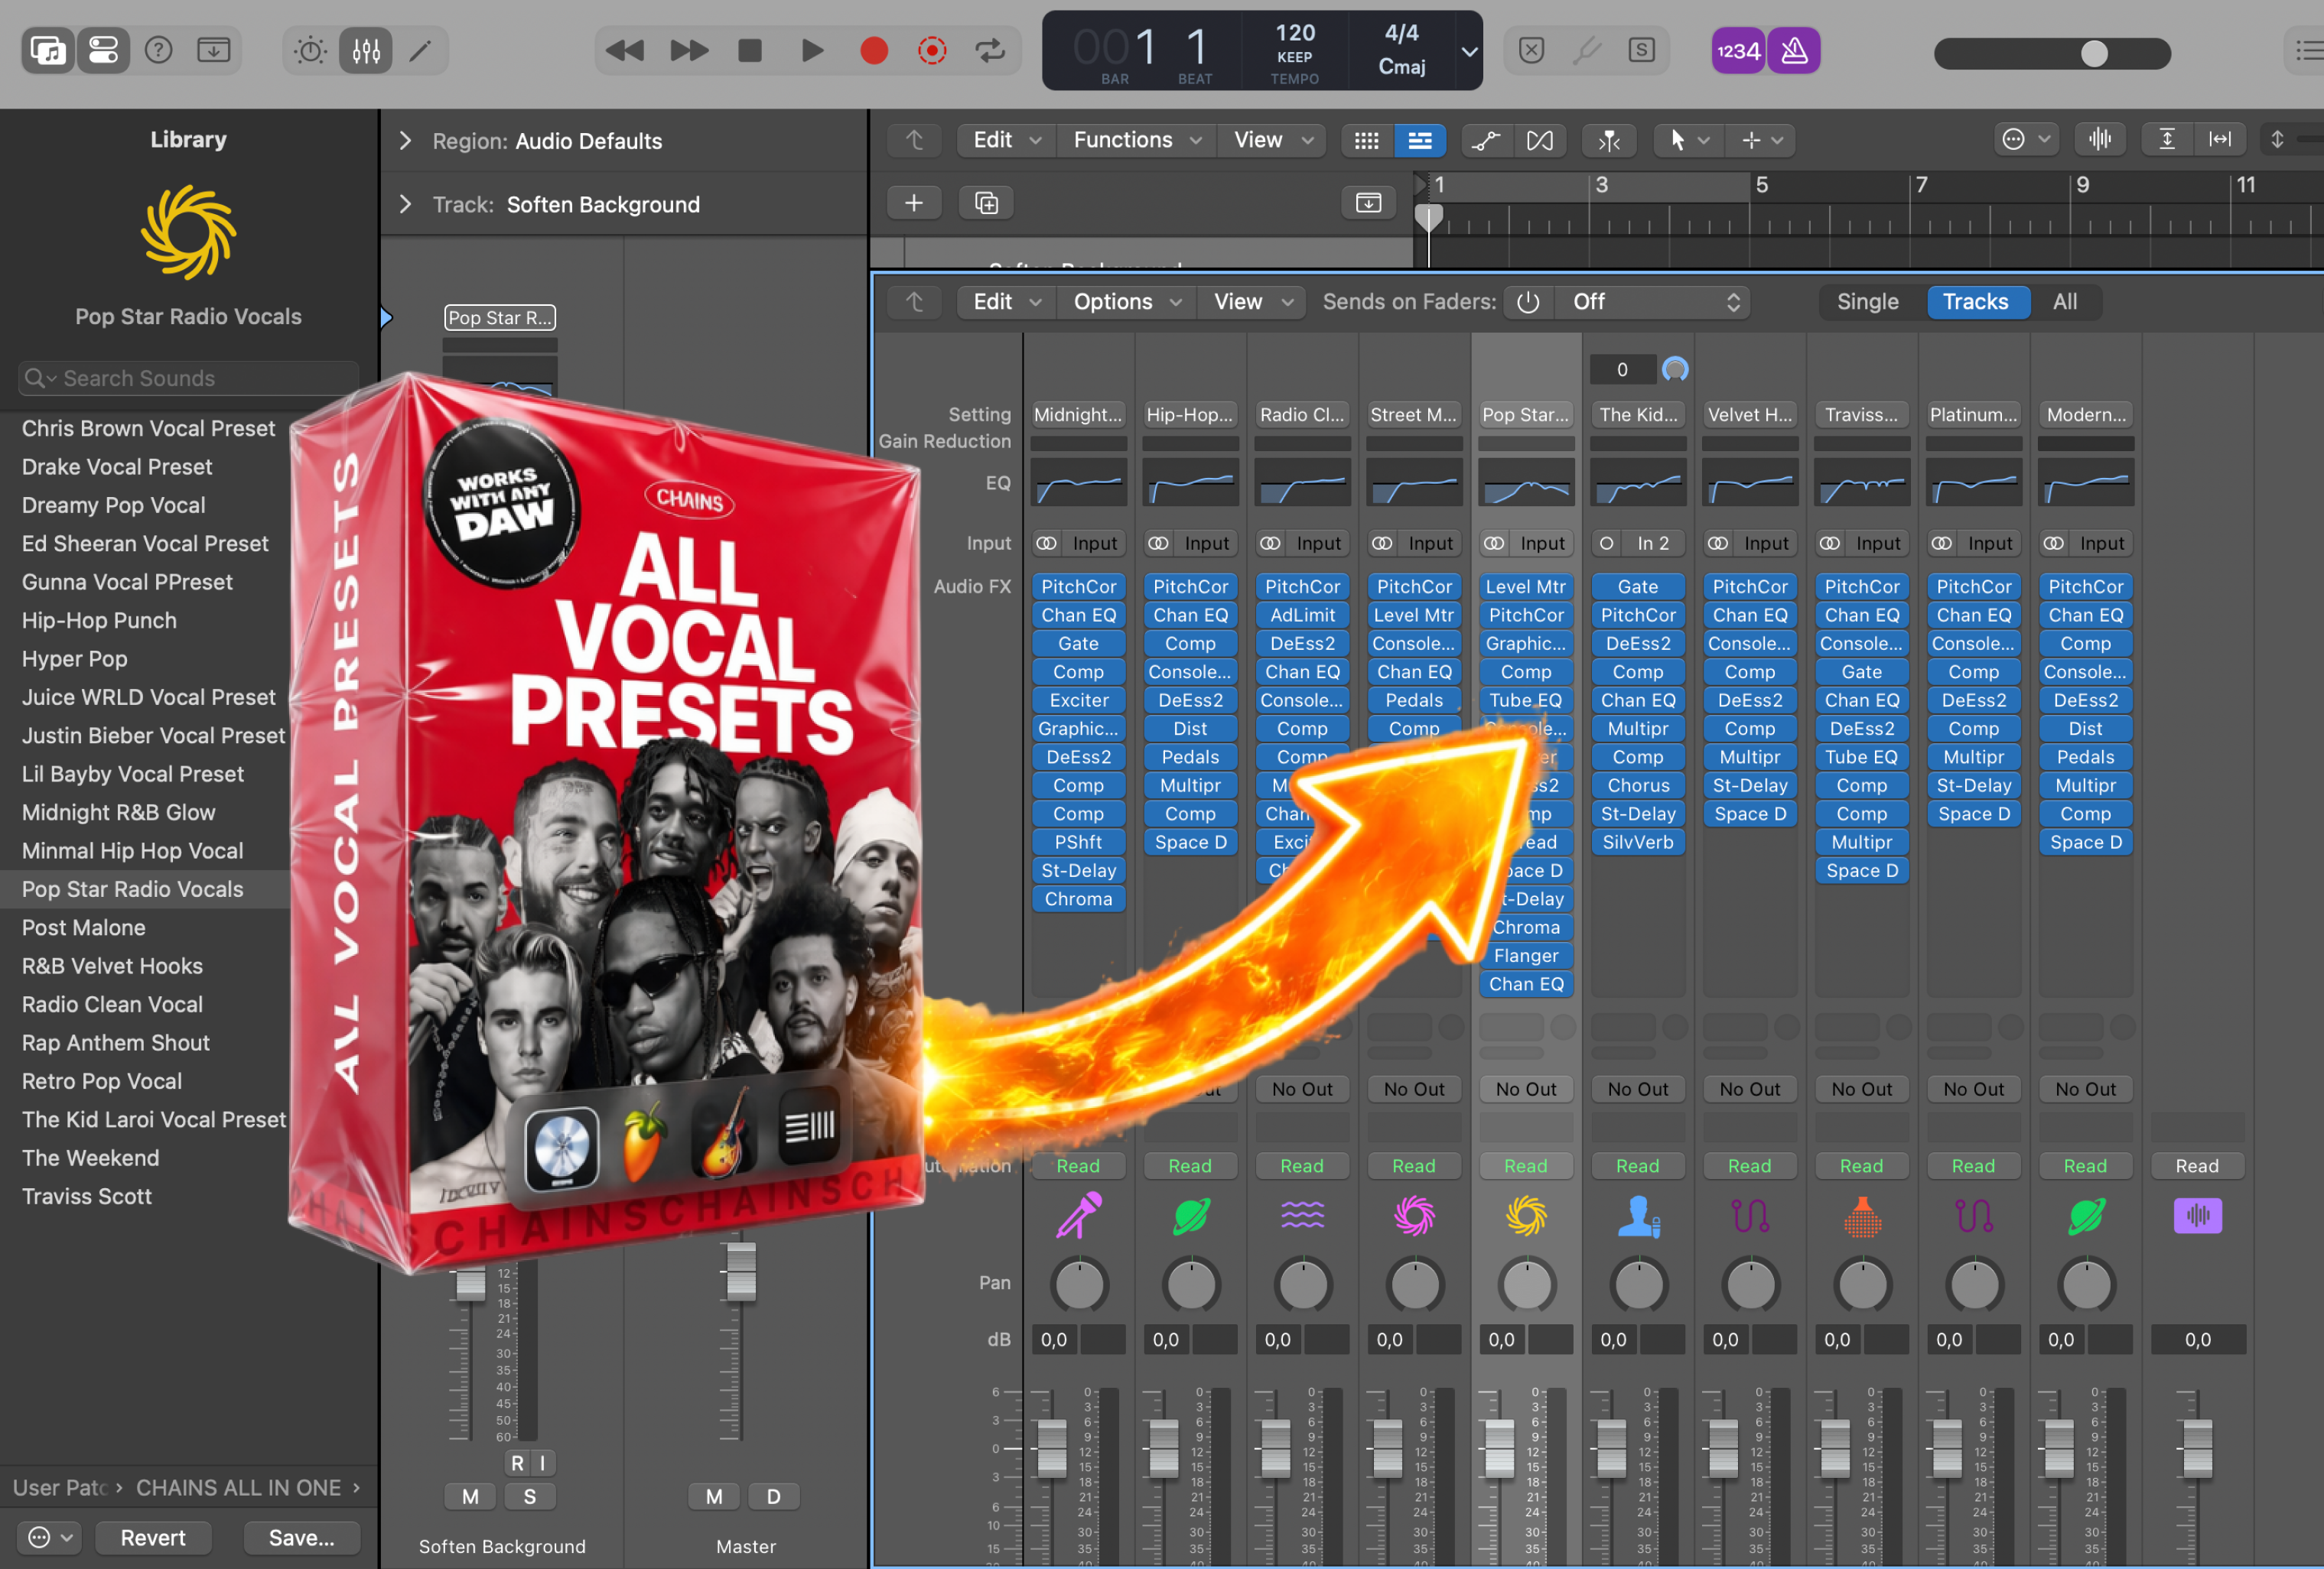Open the Flanger plugin slot

pyautogui.click(x=1526, y=955)
